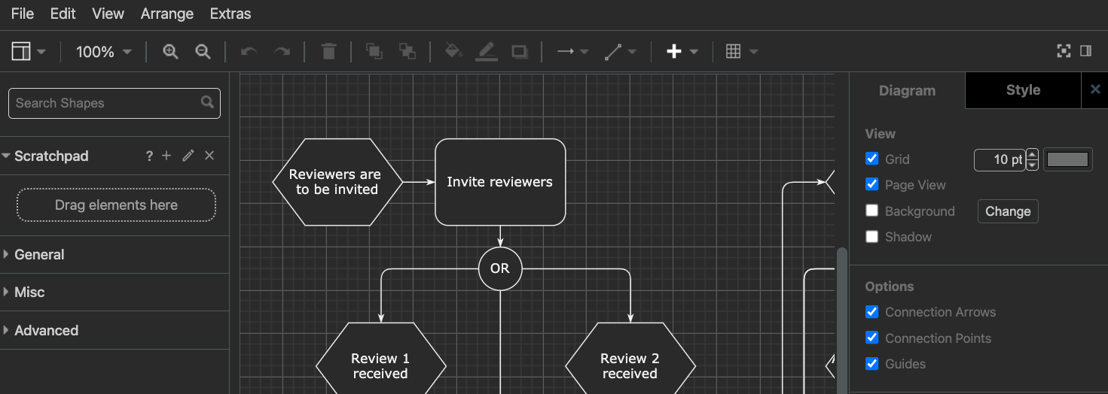Close the format panel with X
This screenshot has height=394, width=1108.
(1096, 89)
